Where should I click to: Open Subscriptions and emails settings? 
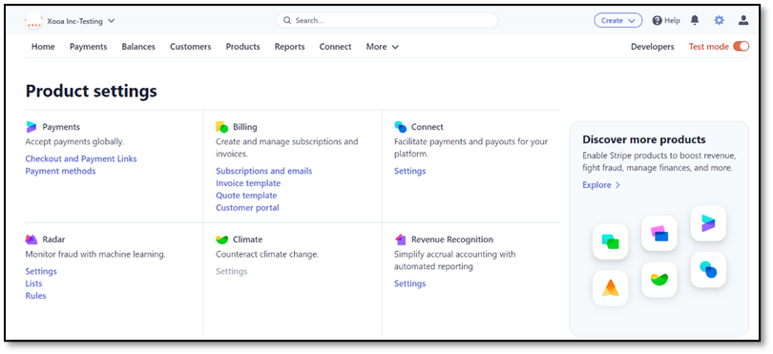(x=264, y=171)
